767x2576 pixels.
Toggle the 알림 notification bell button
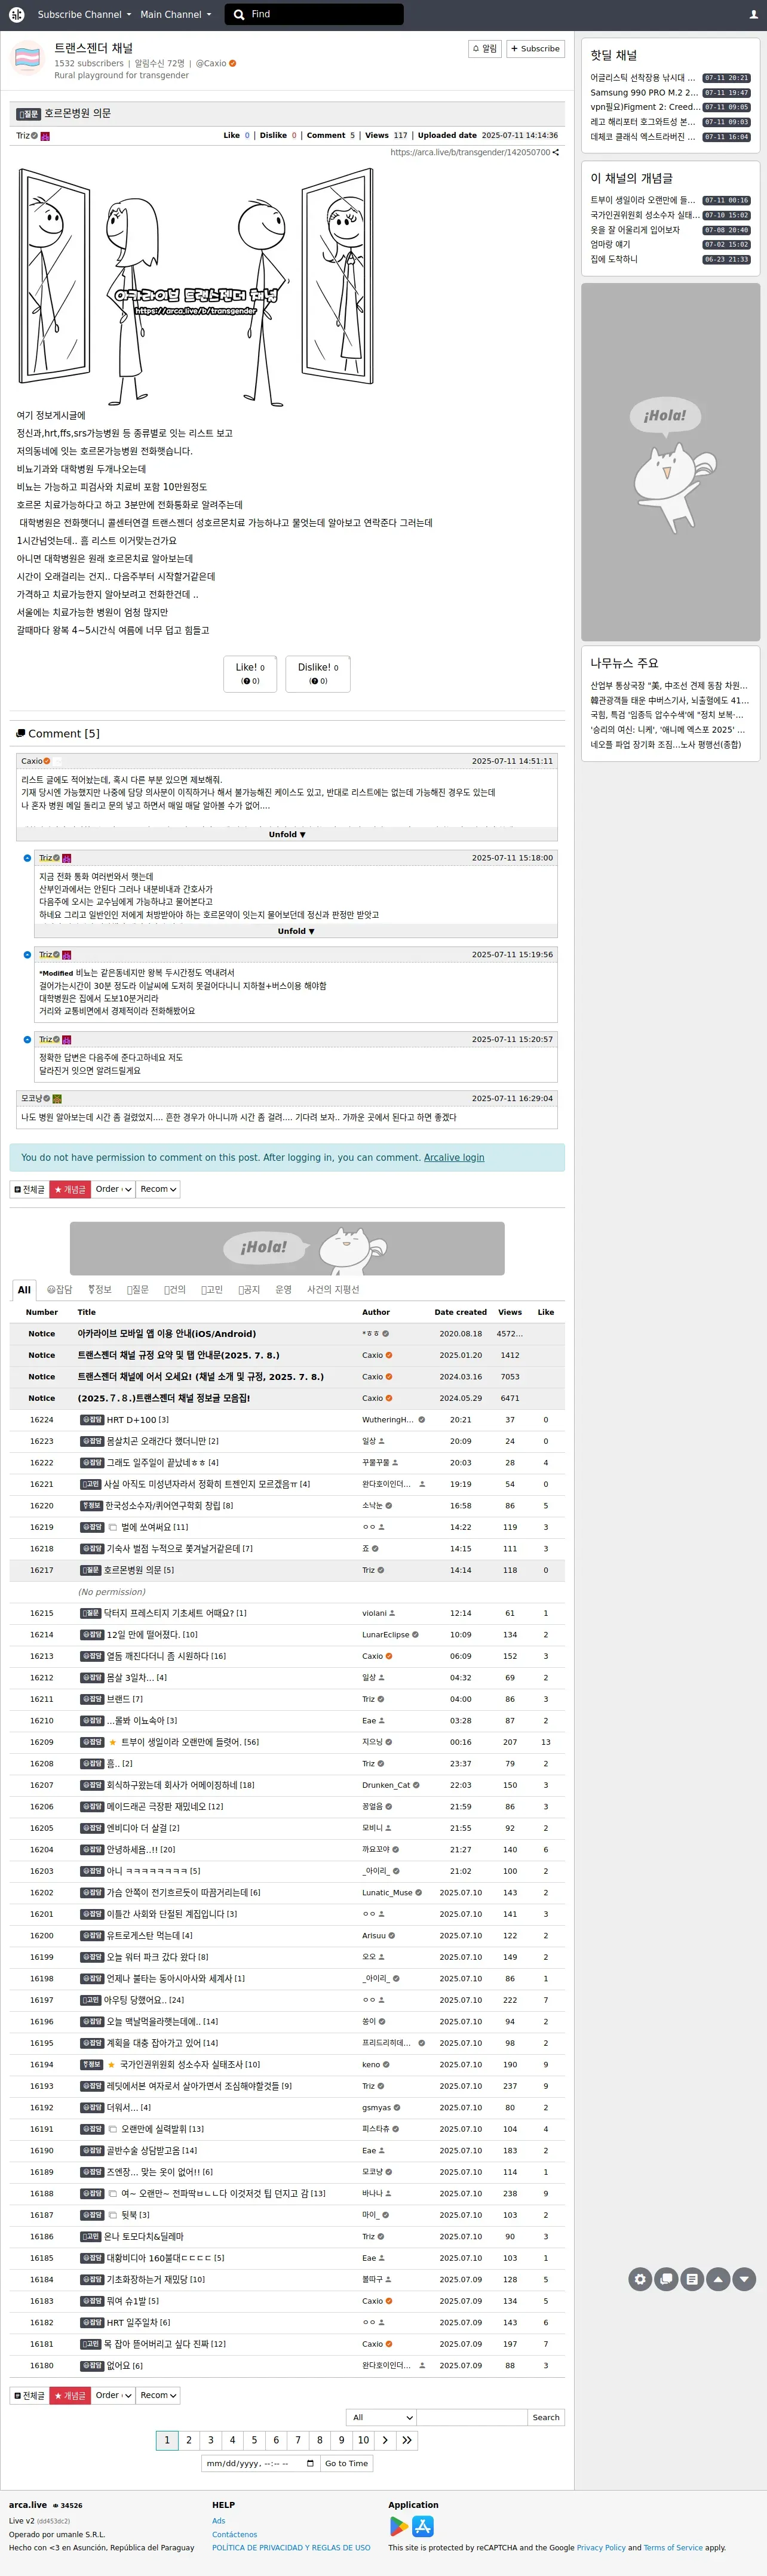click(x=485, y=48)
